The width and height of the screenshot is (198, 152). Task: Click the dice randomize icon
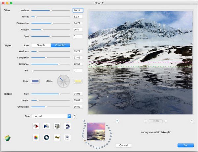57,126
